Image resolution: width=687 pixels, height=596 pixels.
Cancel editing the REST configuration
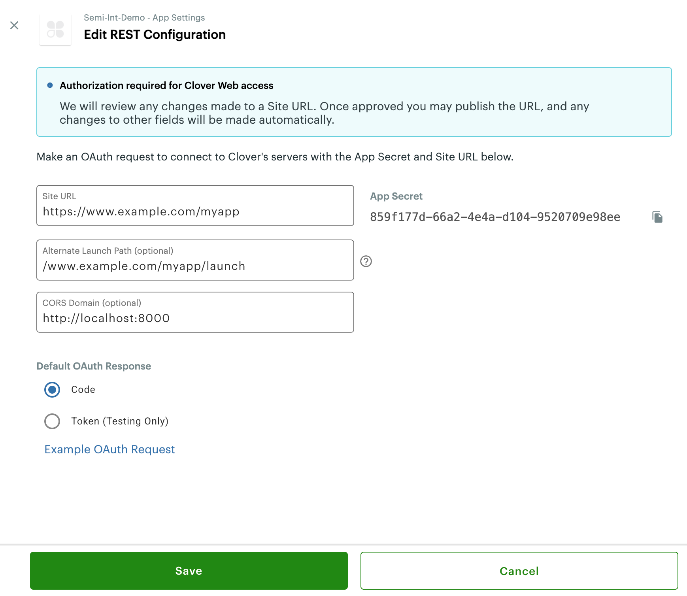coord(519,571)
